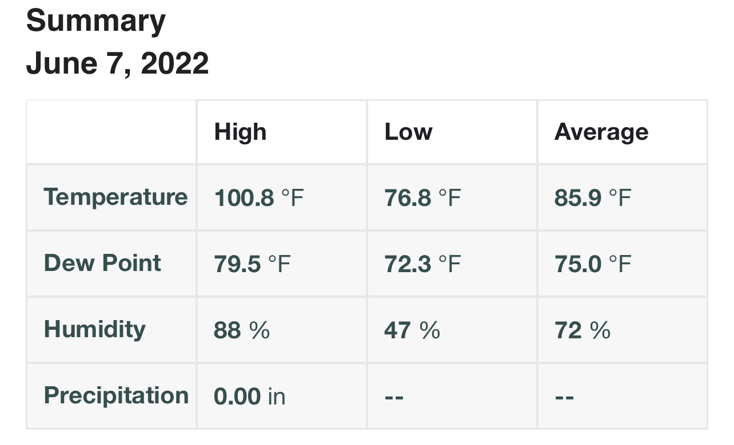The height and width of the screenshot is (445, 734).
Task: Click the 76.8 °F low temperature value
Action: pos(422,198)
